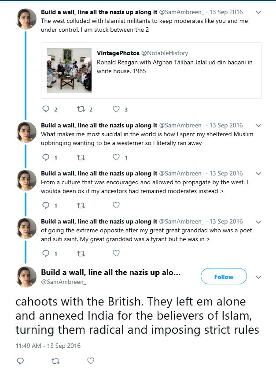Screen dimensions: 276x369
Task: Like the tweet with 3 likes
Action: tap(116, 109)
